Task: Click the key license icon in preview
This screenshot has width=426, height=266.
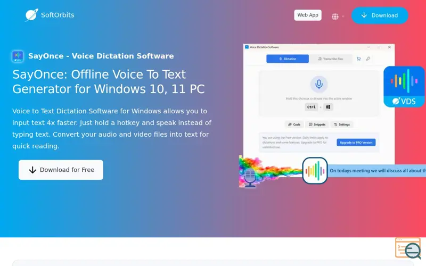Action: (x=368, y=59)
